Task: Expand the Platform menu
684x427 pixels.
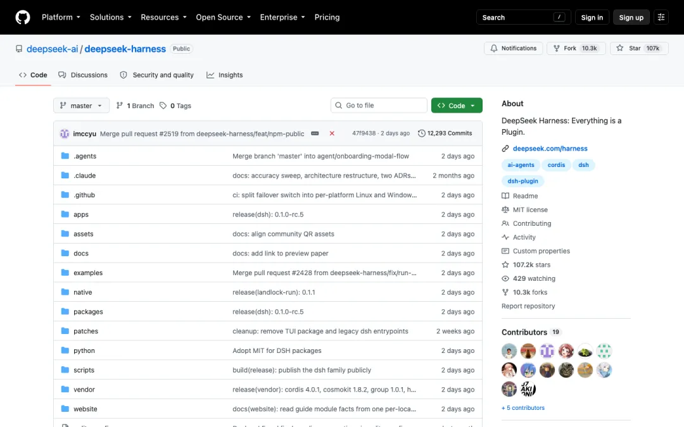Action: click(x=61, y=18)
